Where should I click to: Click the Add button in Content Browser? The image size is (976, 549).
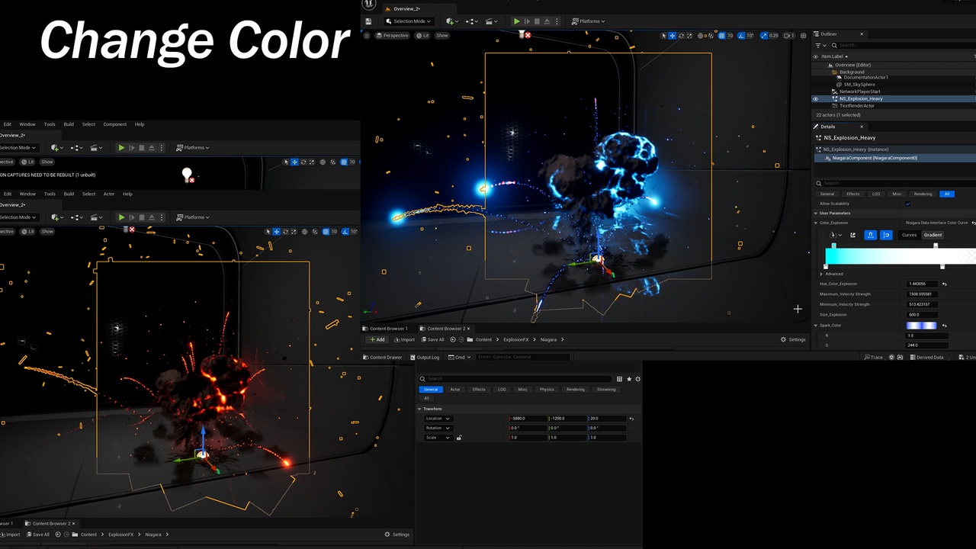377,339
